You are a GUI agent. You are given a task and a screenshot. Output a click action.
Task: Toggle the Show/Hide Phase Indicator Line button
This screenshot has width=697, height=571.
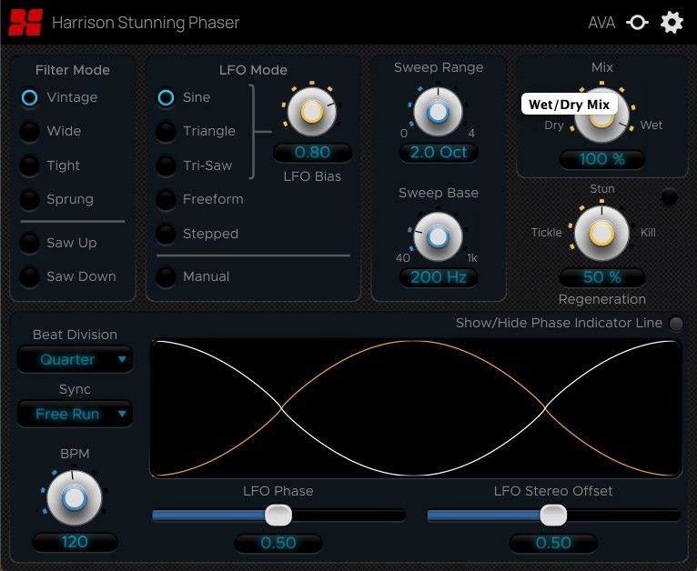676,324
